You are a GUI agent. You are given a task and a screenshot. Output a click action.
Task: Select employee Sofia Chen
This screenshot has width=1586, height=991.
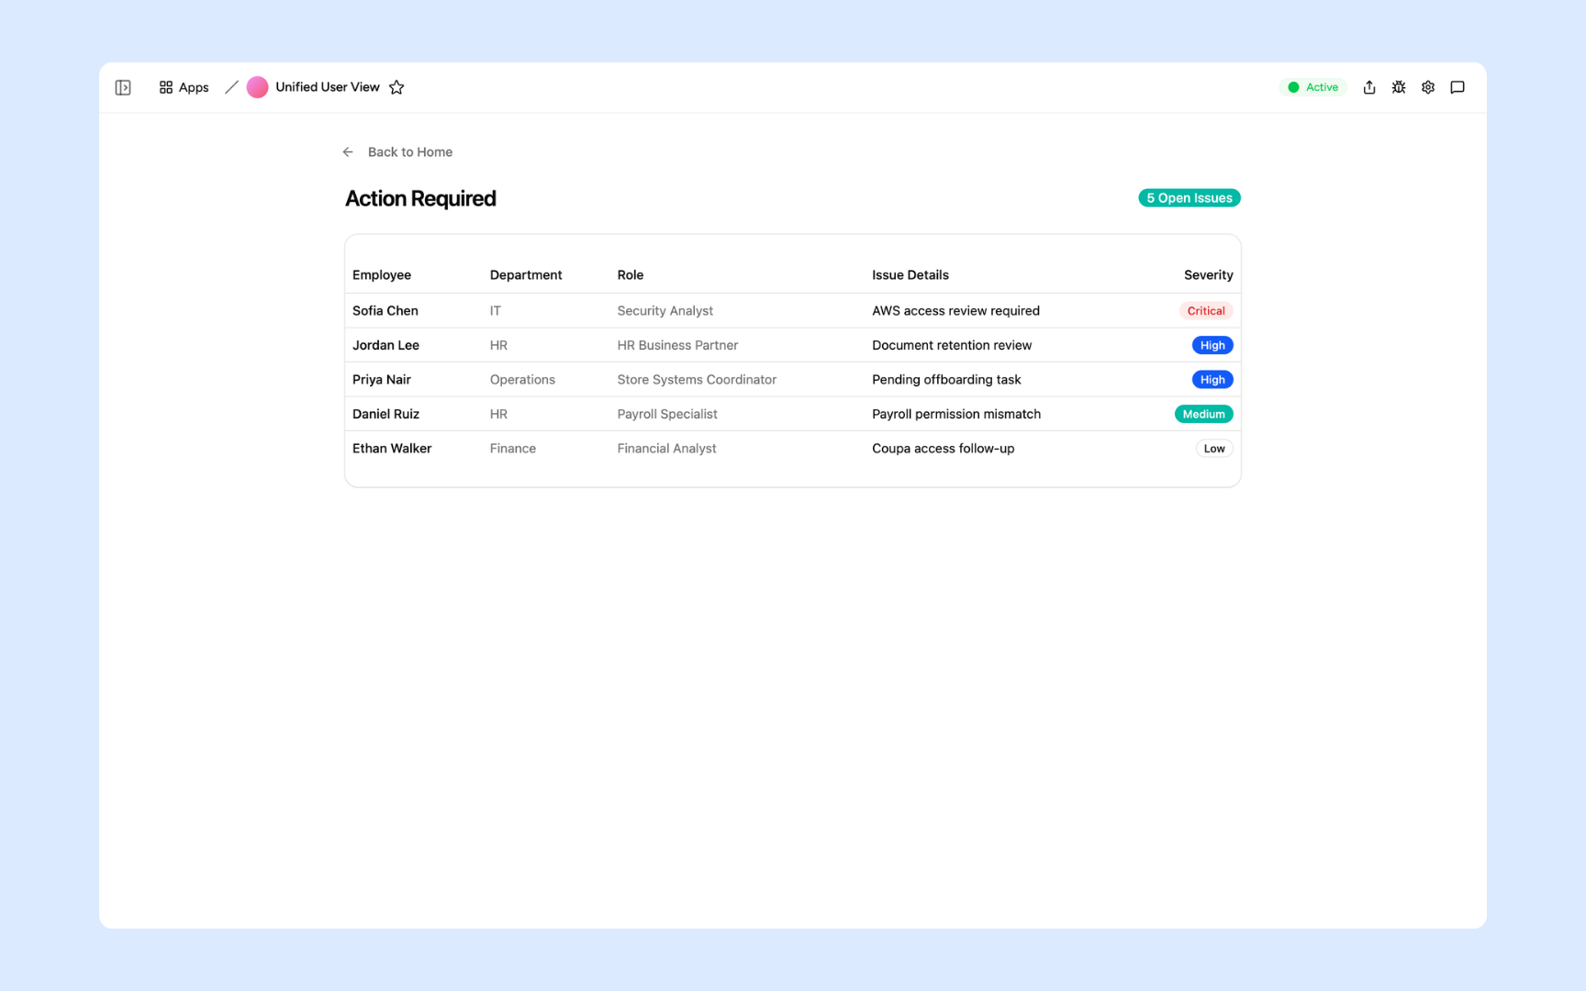385,311
